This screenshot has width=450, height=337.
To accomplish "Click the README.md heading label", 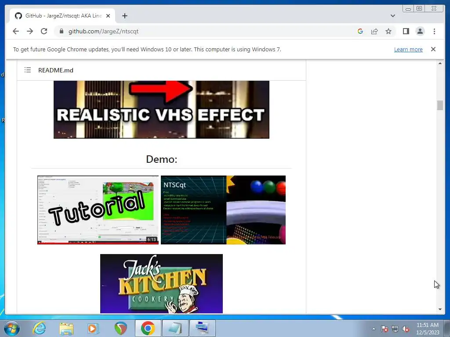I will 56,70.
